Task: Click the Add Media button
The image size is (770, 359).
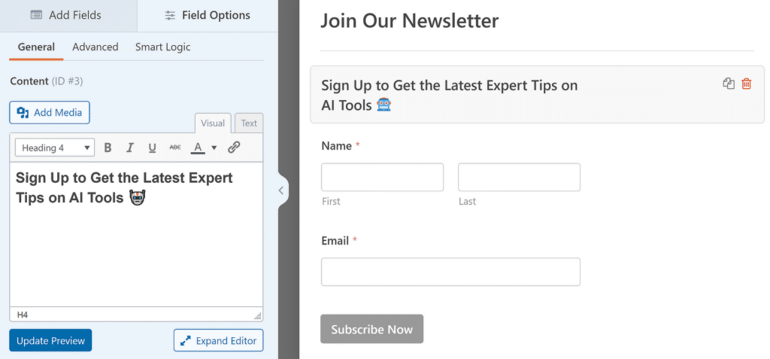Action: click(50, 113)
